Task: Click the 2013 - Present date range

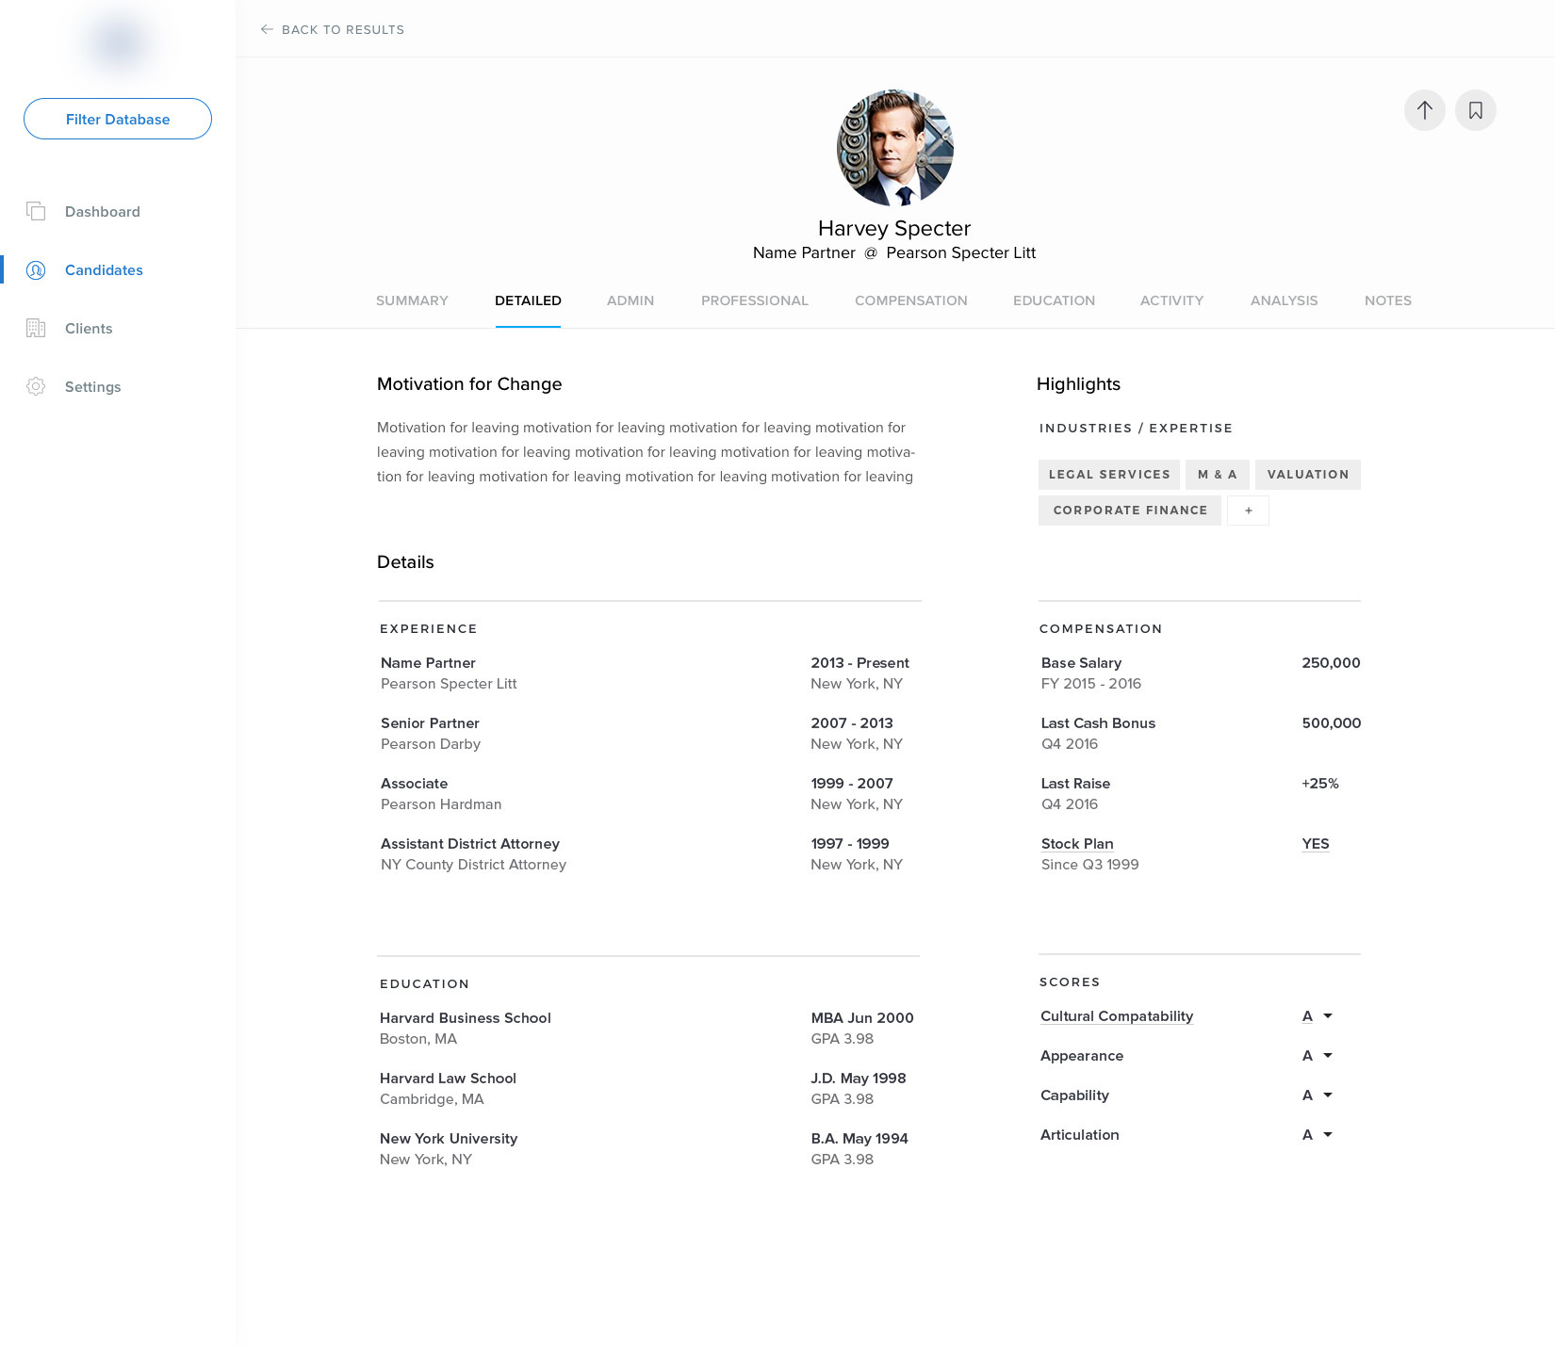Action: point(859,663)
